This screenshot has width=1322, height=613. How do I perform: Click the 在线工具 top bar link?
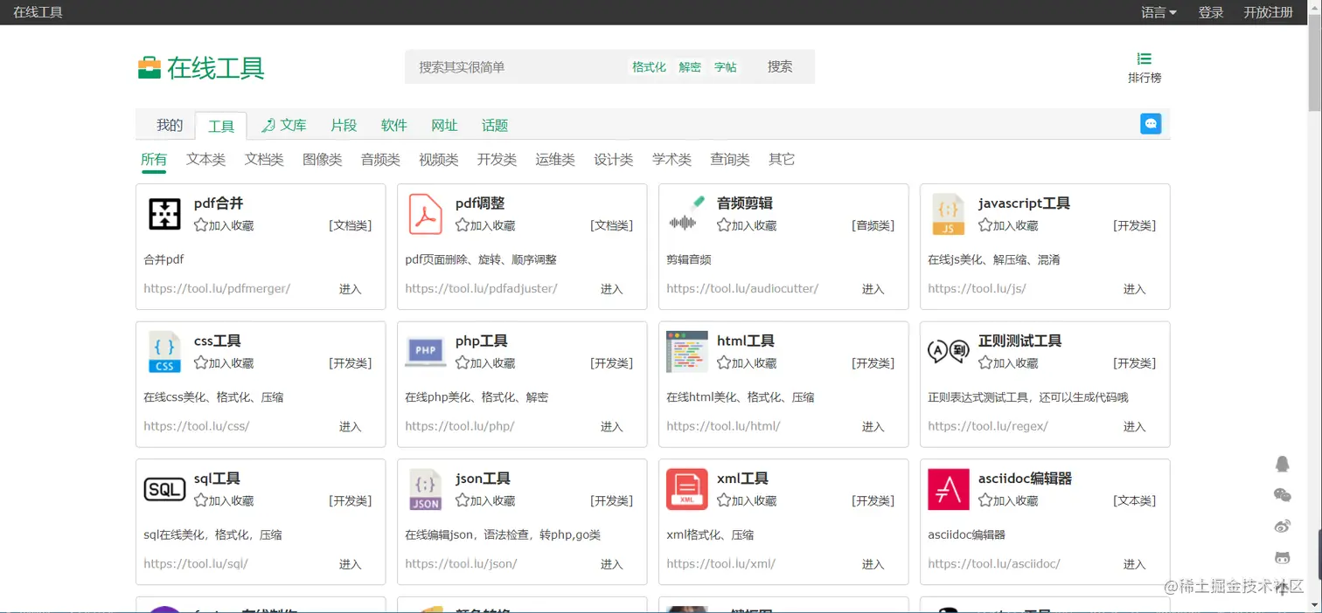coord(38,12)
